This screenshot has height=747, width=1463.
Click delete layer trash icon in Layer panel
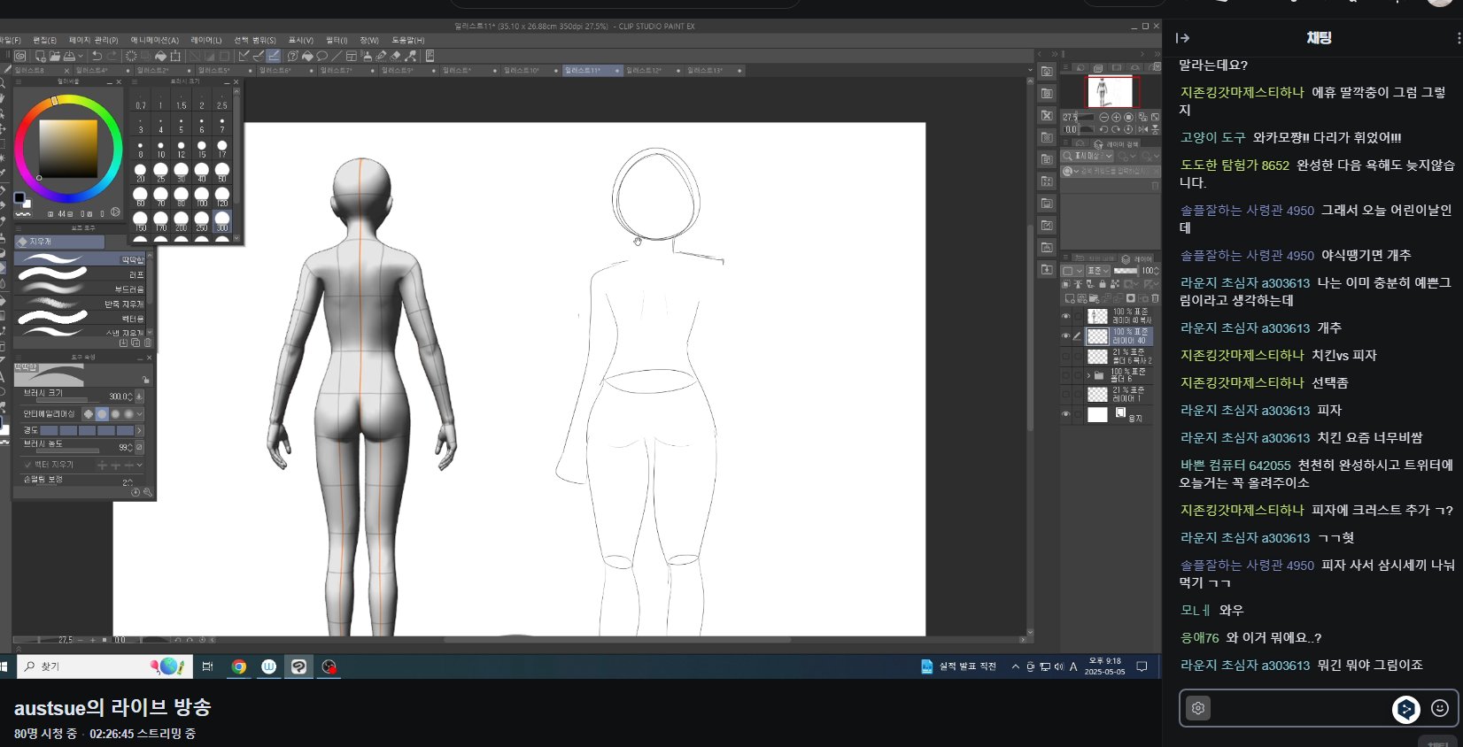point(1155,298)
